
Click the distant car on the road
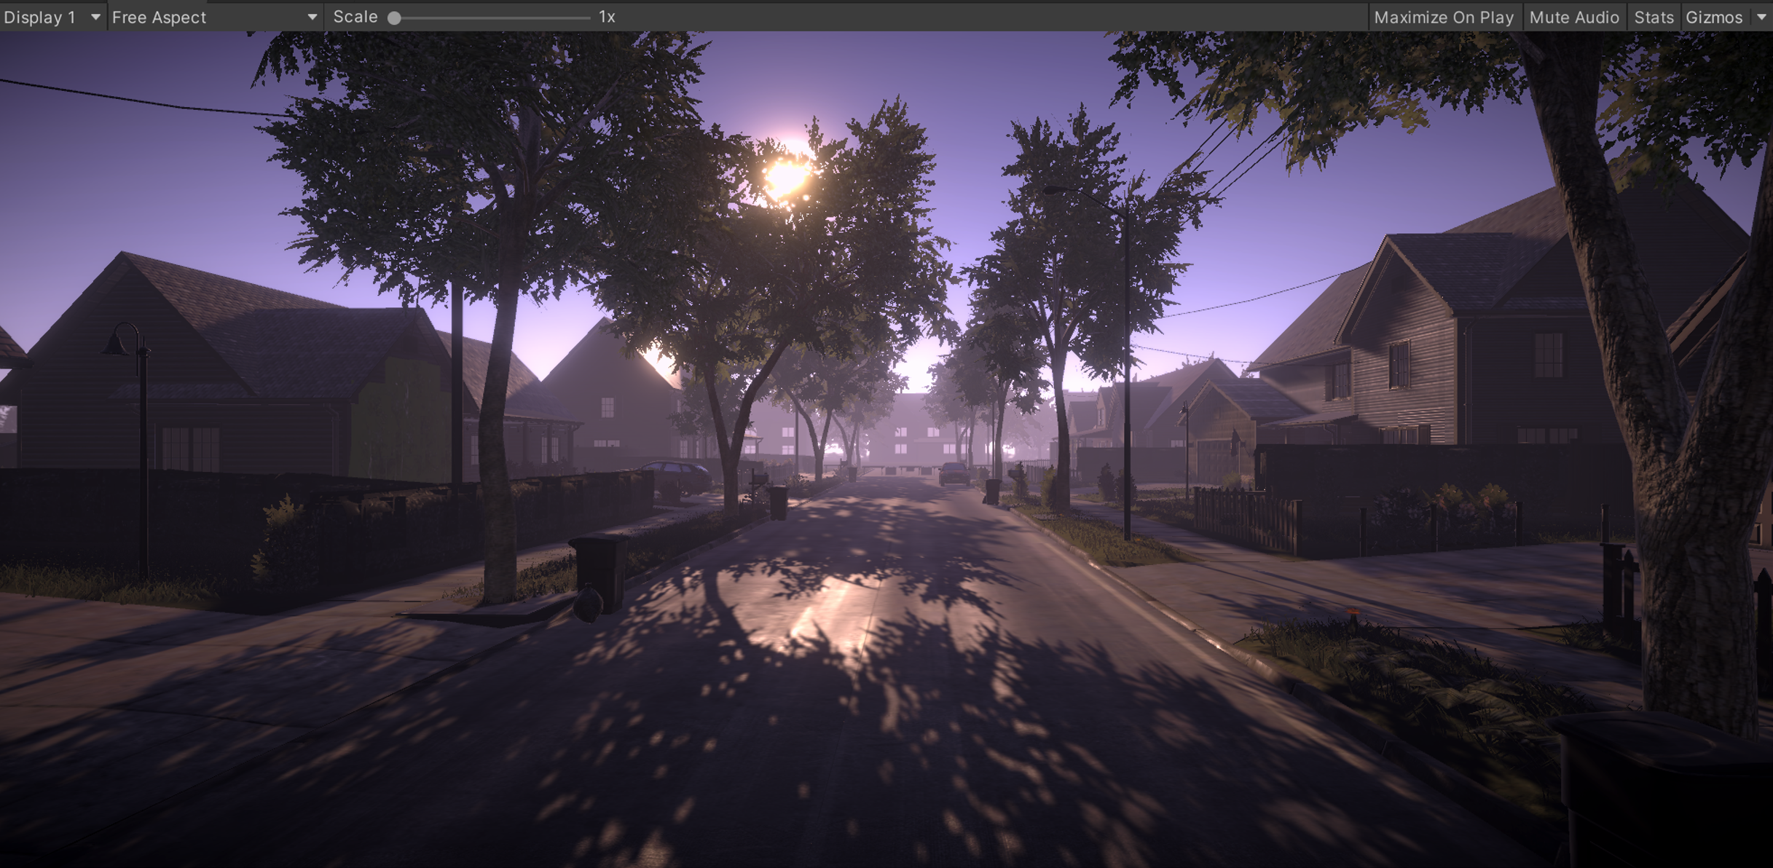pos(954,473)
